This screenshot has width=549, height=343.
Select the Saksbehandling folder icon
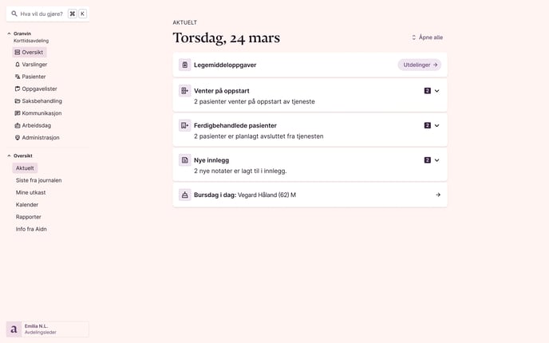[18, 101]
